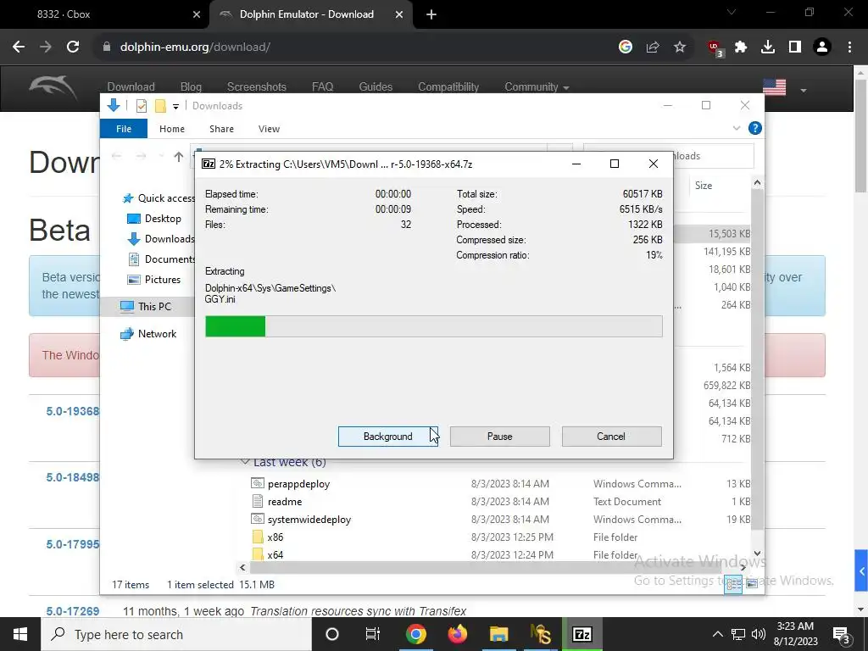Open Screenshots in Dolphin navigation

pos(256,87)
